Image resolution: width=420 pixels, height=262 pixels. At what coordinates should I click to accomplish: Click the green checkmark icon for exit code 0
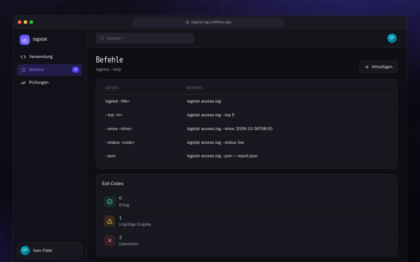pos(110,201)
